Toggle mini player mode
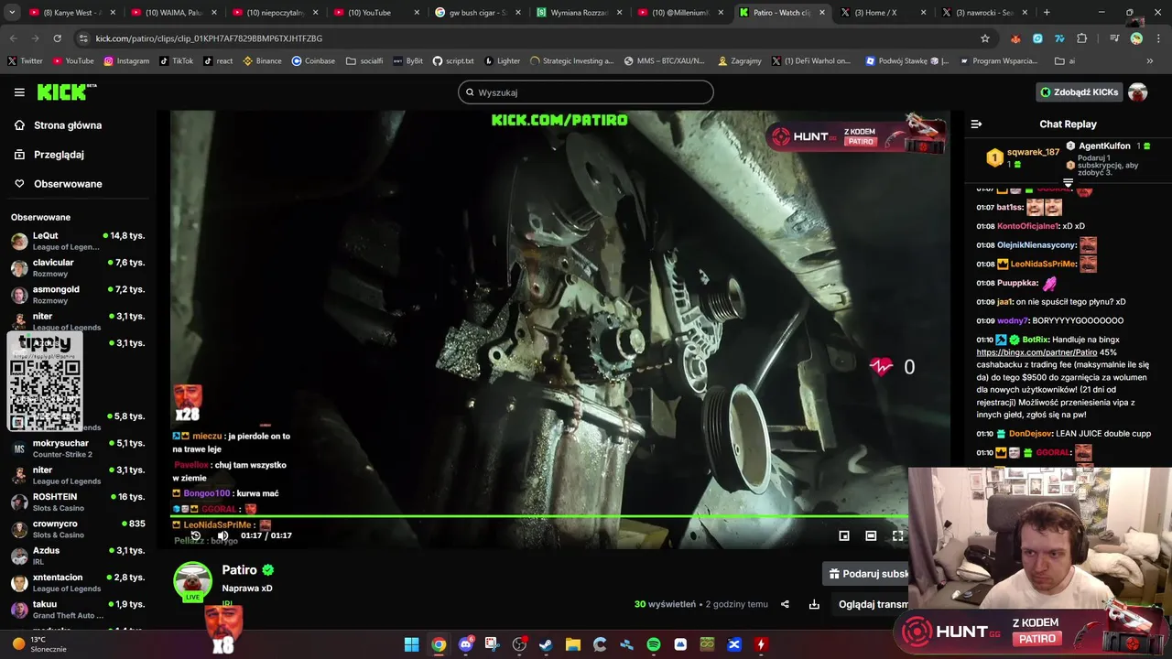1172x659 pixels. (844, 535)
